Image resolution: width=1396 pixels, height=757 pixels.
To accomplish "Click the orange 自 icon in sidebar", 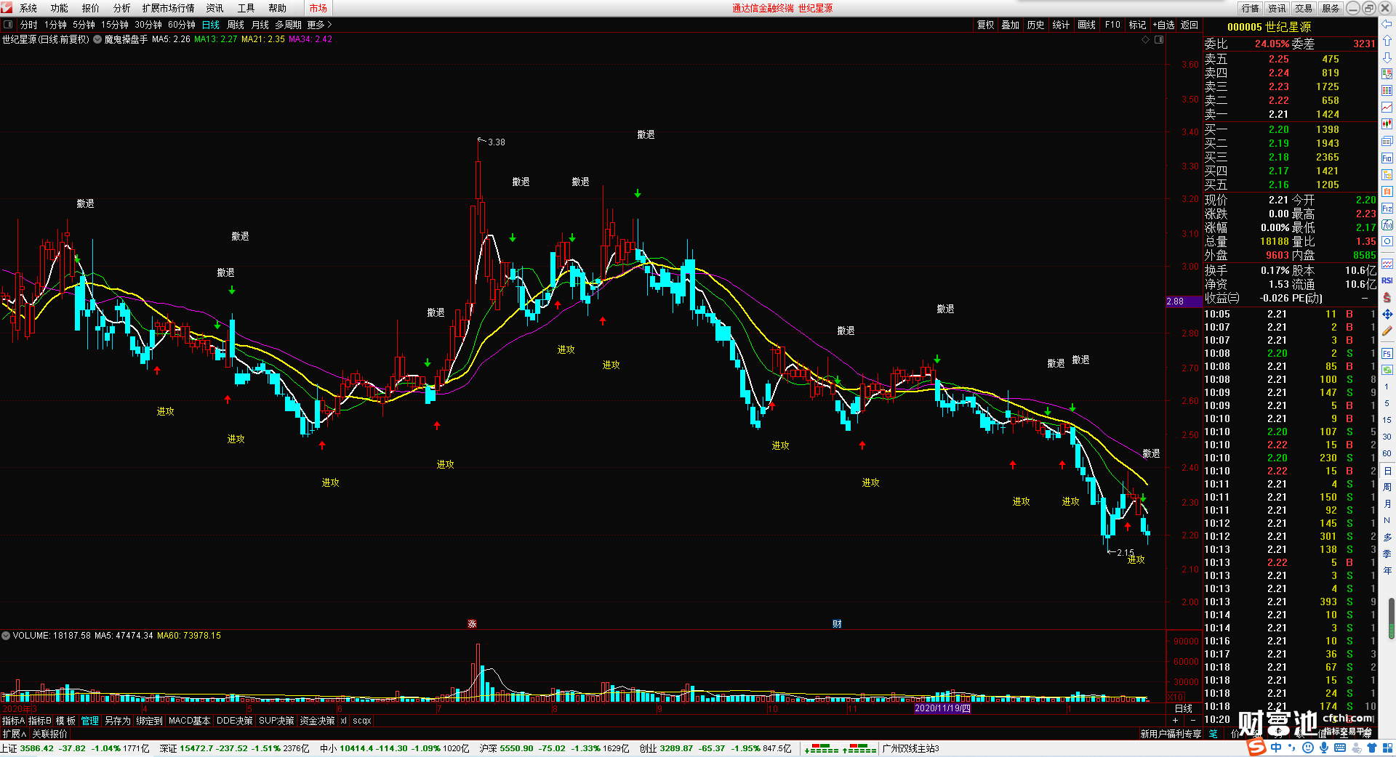I will coord(1387,191).
